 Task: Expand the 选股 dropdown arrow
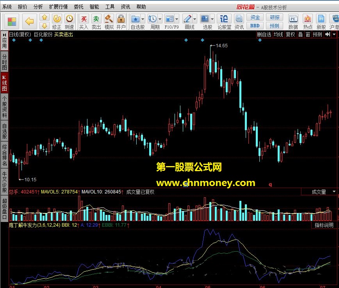(x=212, y=19)
